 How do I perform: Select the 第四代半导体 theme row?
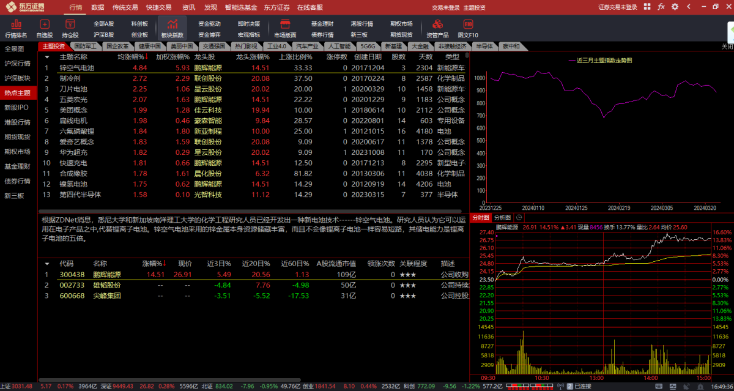[x=254, y=195]
